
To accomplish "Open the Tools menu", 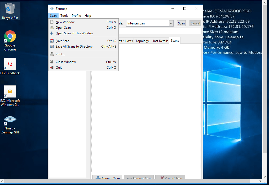I will click(x=64, y=16).
